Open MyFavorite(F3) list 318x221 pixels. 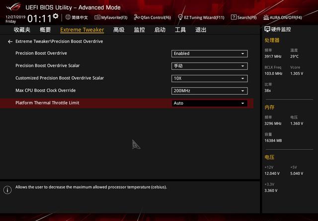tap(111, 17)
